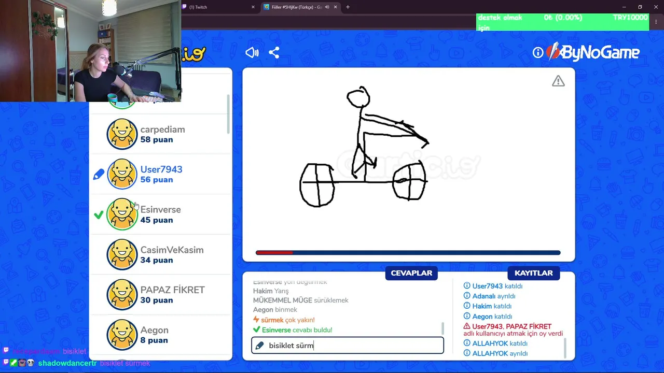Select the Fiiller Gartic browser tab

pyautogui.click(x=300, y=7)
